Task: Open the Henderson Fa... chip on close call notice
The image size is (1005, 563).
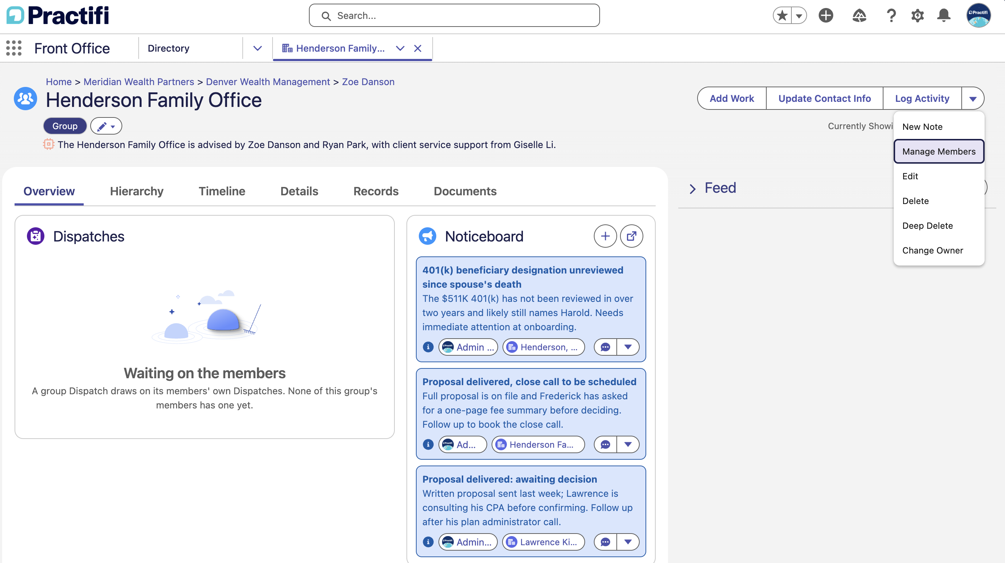Action: pyautogui.click(x=539, y=444)
